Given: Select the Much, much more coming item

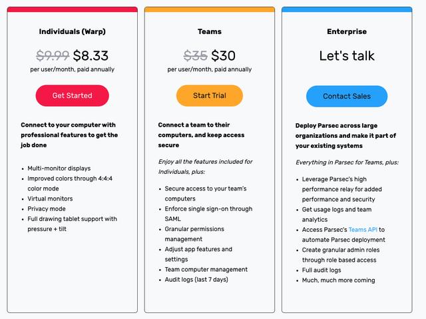Looking at the screenshot, I should [338, 280].
